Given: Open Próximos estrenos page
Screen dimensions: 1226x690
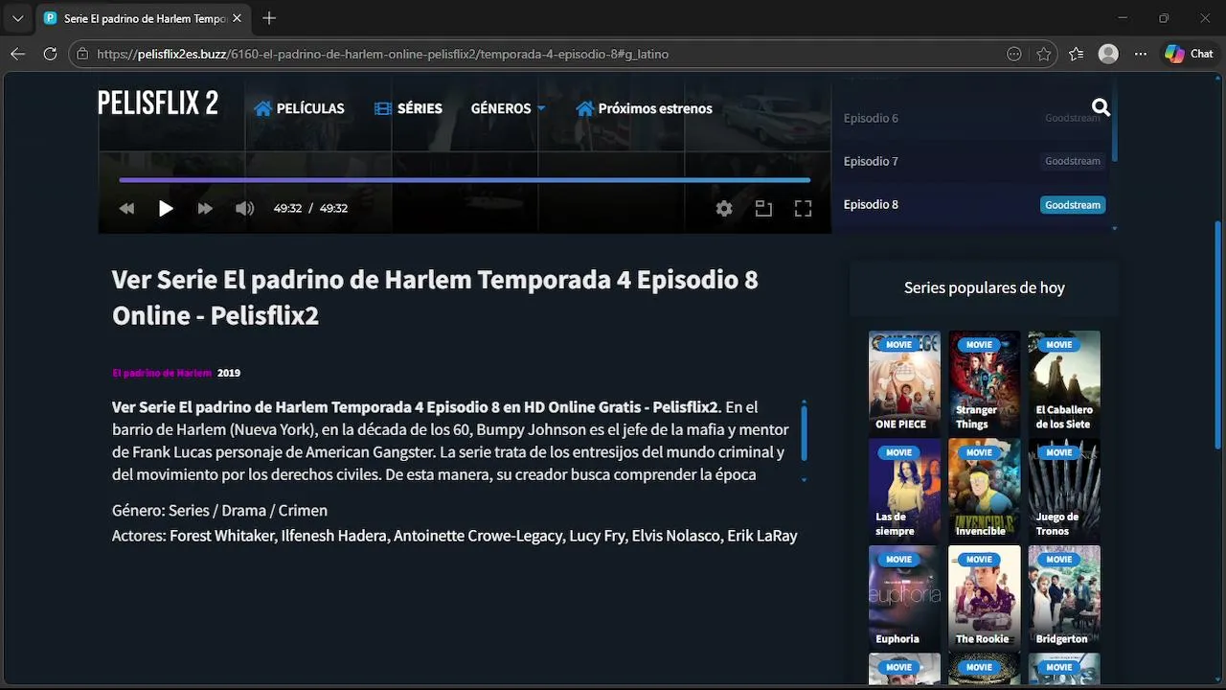Looking at the screenshot, I should pos(644,108).
